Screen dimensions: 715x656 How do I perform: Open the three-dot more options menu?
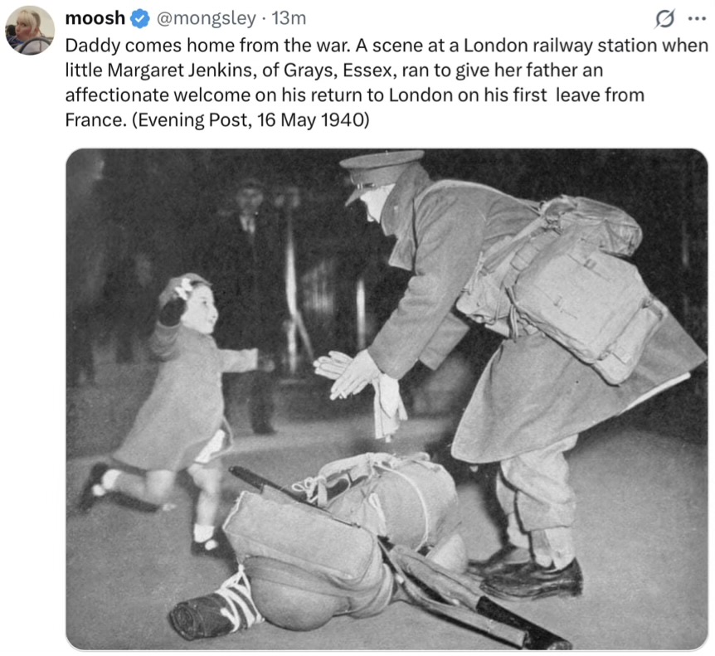[x=697, y=19]
